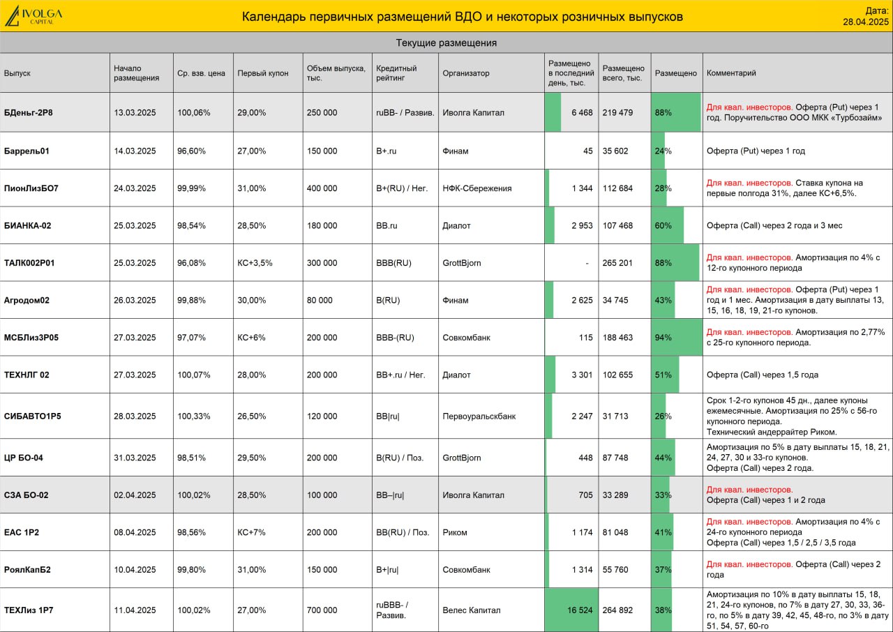This screenshot has width=893, height=632.
Task: Click organizer Иволга Капитал in СЗА БО-02 row
Action: point(474,495)
